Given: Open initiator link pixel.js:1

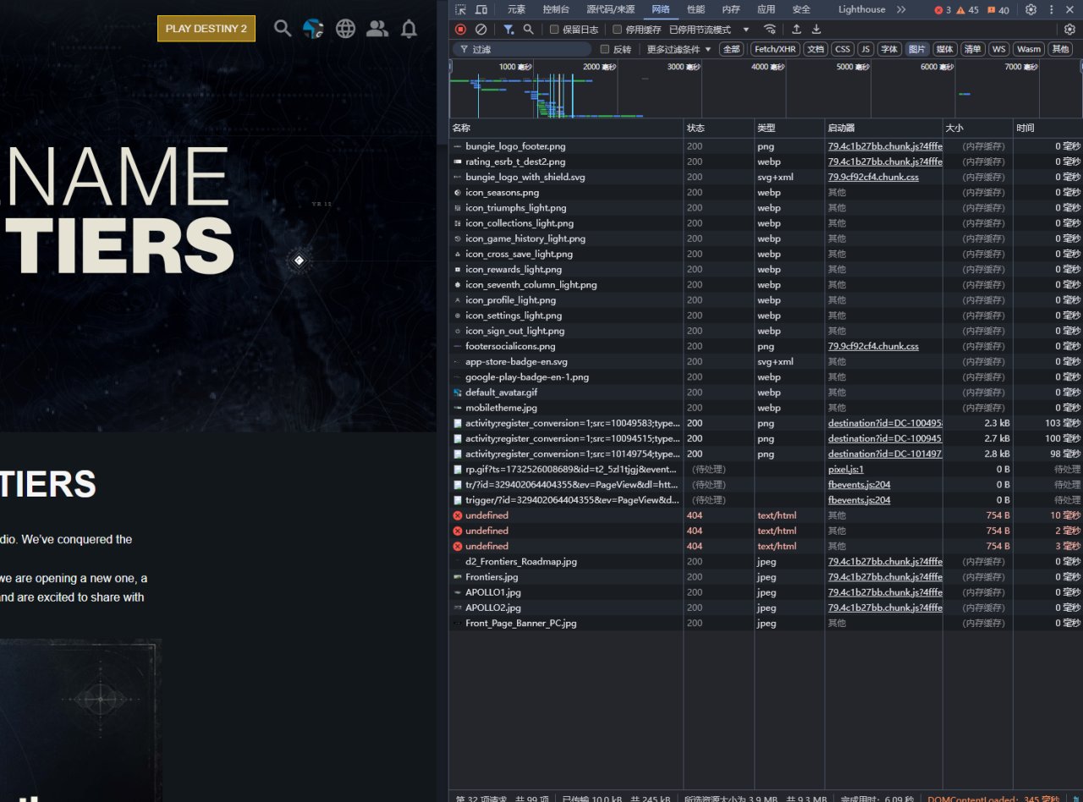Looking at the screenshot, I should [x=846, y=470].
